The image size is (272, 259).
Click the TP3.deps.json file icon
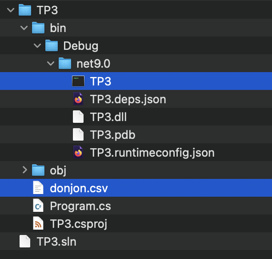78,99
